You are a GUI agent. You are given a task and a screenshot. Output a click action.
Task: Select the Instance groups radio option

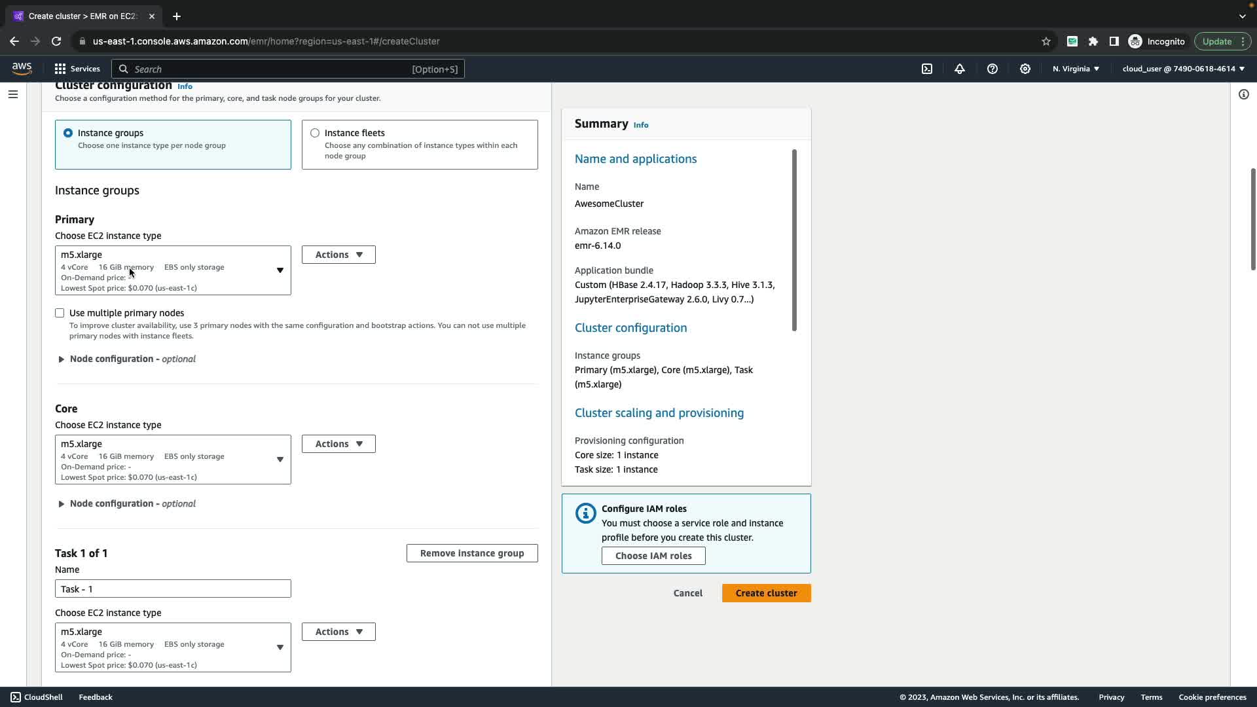click(x=68, y=133)
